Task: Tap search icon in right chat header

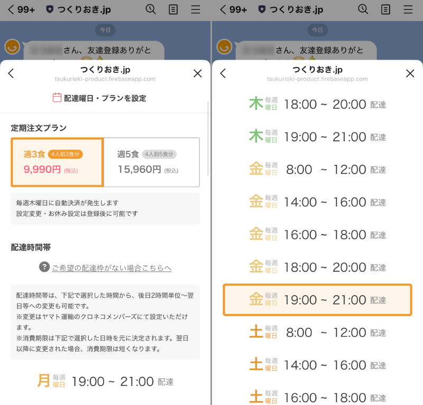Action: point(363,10)
